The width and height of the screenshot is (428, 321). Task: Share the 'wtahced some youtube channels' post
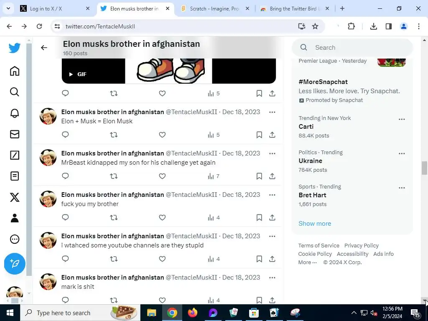click(272, 259)
